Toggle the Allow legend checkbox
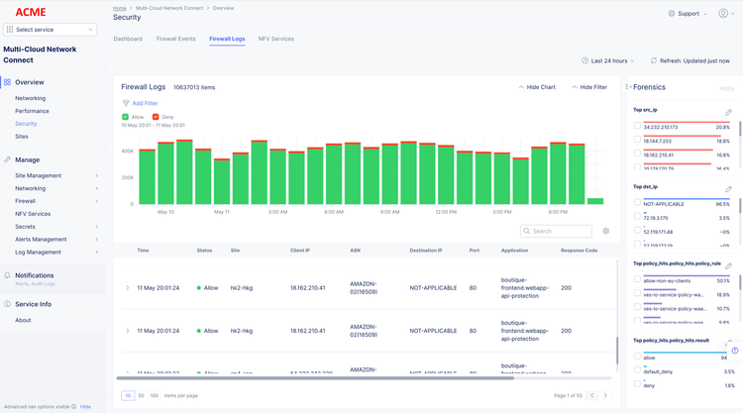Viewport: 743px width, 413px height. click(x=126, y=117)
